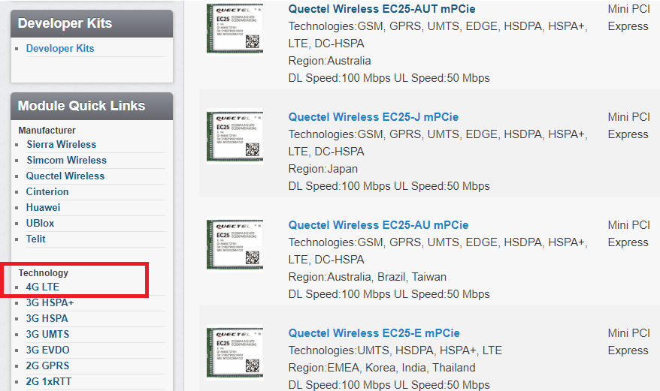
Task: Open Cinterion manufacturer link
Action: 47,191
